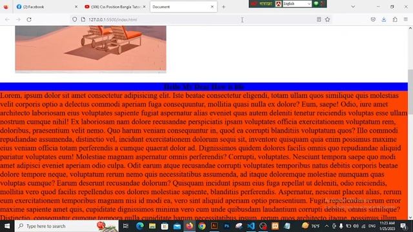Open File Explorer from the taskbar
The image size is (413, 232).
tap(152, 226)
